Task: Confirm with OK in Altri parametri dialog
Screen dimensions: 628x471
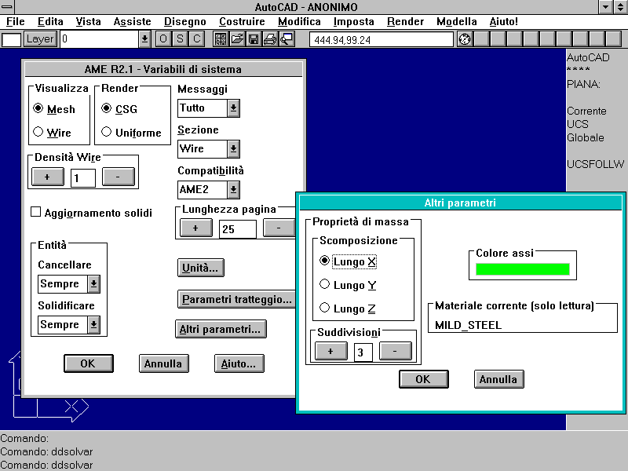Action: tap(423, 379)
